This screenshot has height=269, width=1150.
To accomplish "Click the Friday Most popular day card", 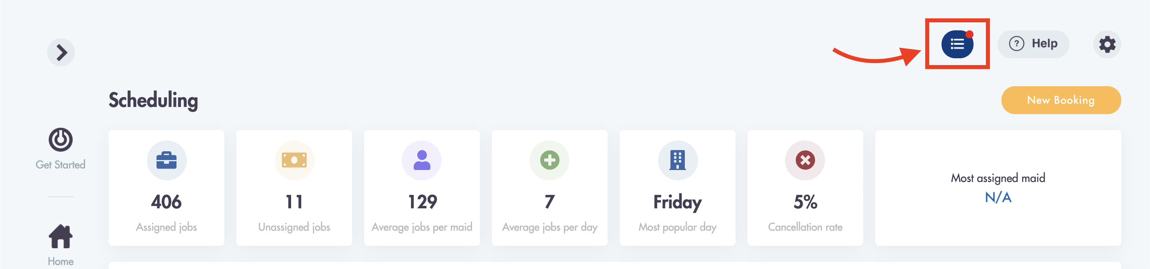I will (x=677, y=188).
